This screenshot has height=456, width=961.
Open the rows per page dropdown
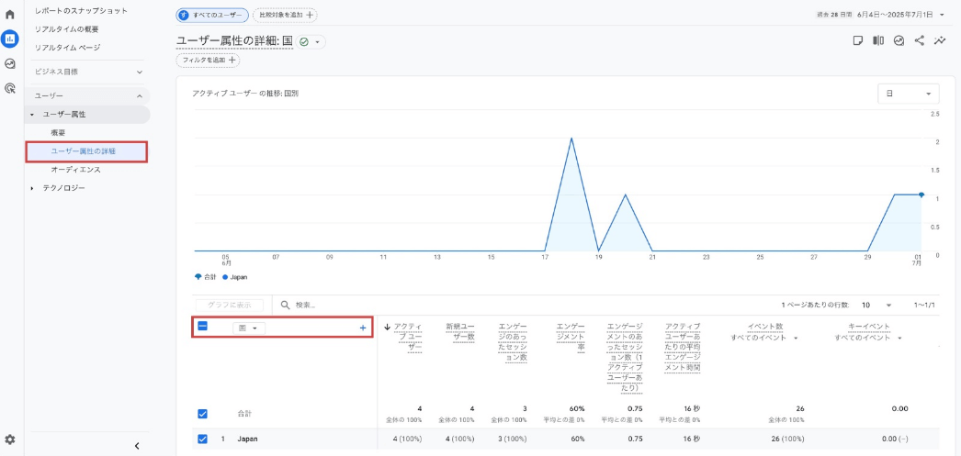tap(877, 305)
